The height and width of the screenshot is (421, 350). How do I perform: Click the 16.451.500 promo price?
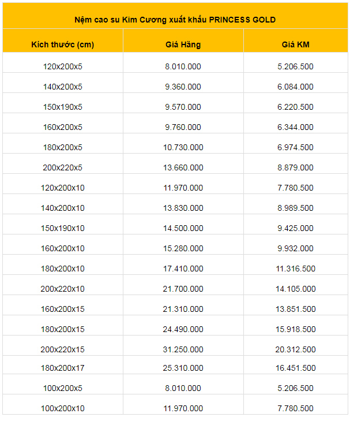(x=296, y=368)
